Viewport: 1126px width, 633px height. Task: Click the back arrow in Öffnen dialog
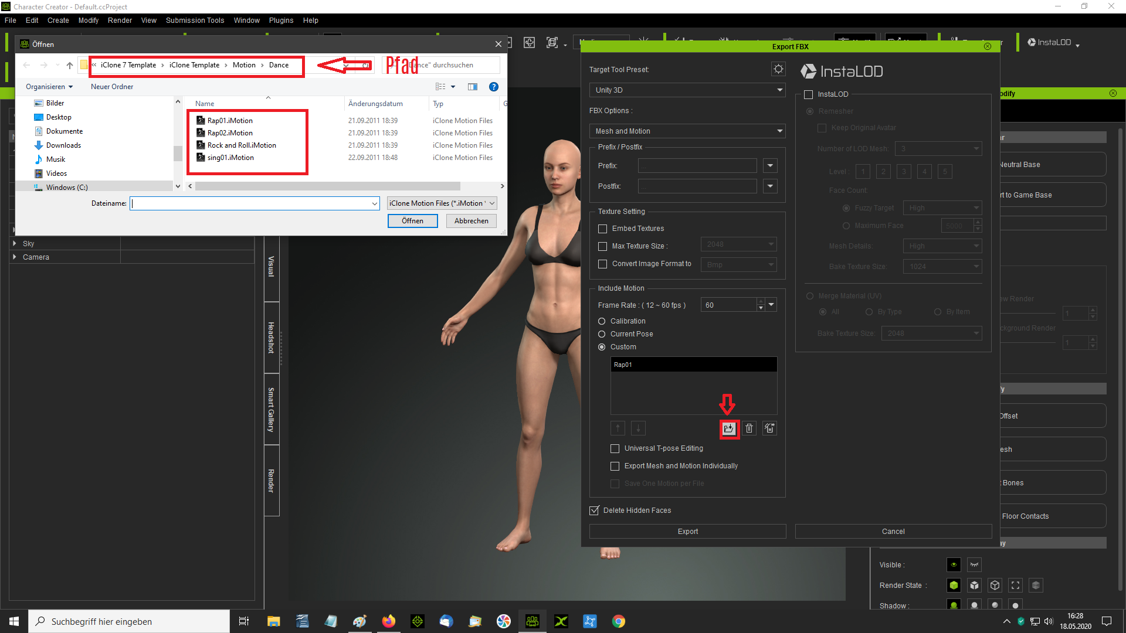tap(26, 65)
